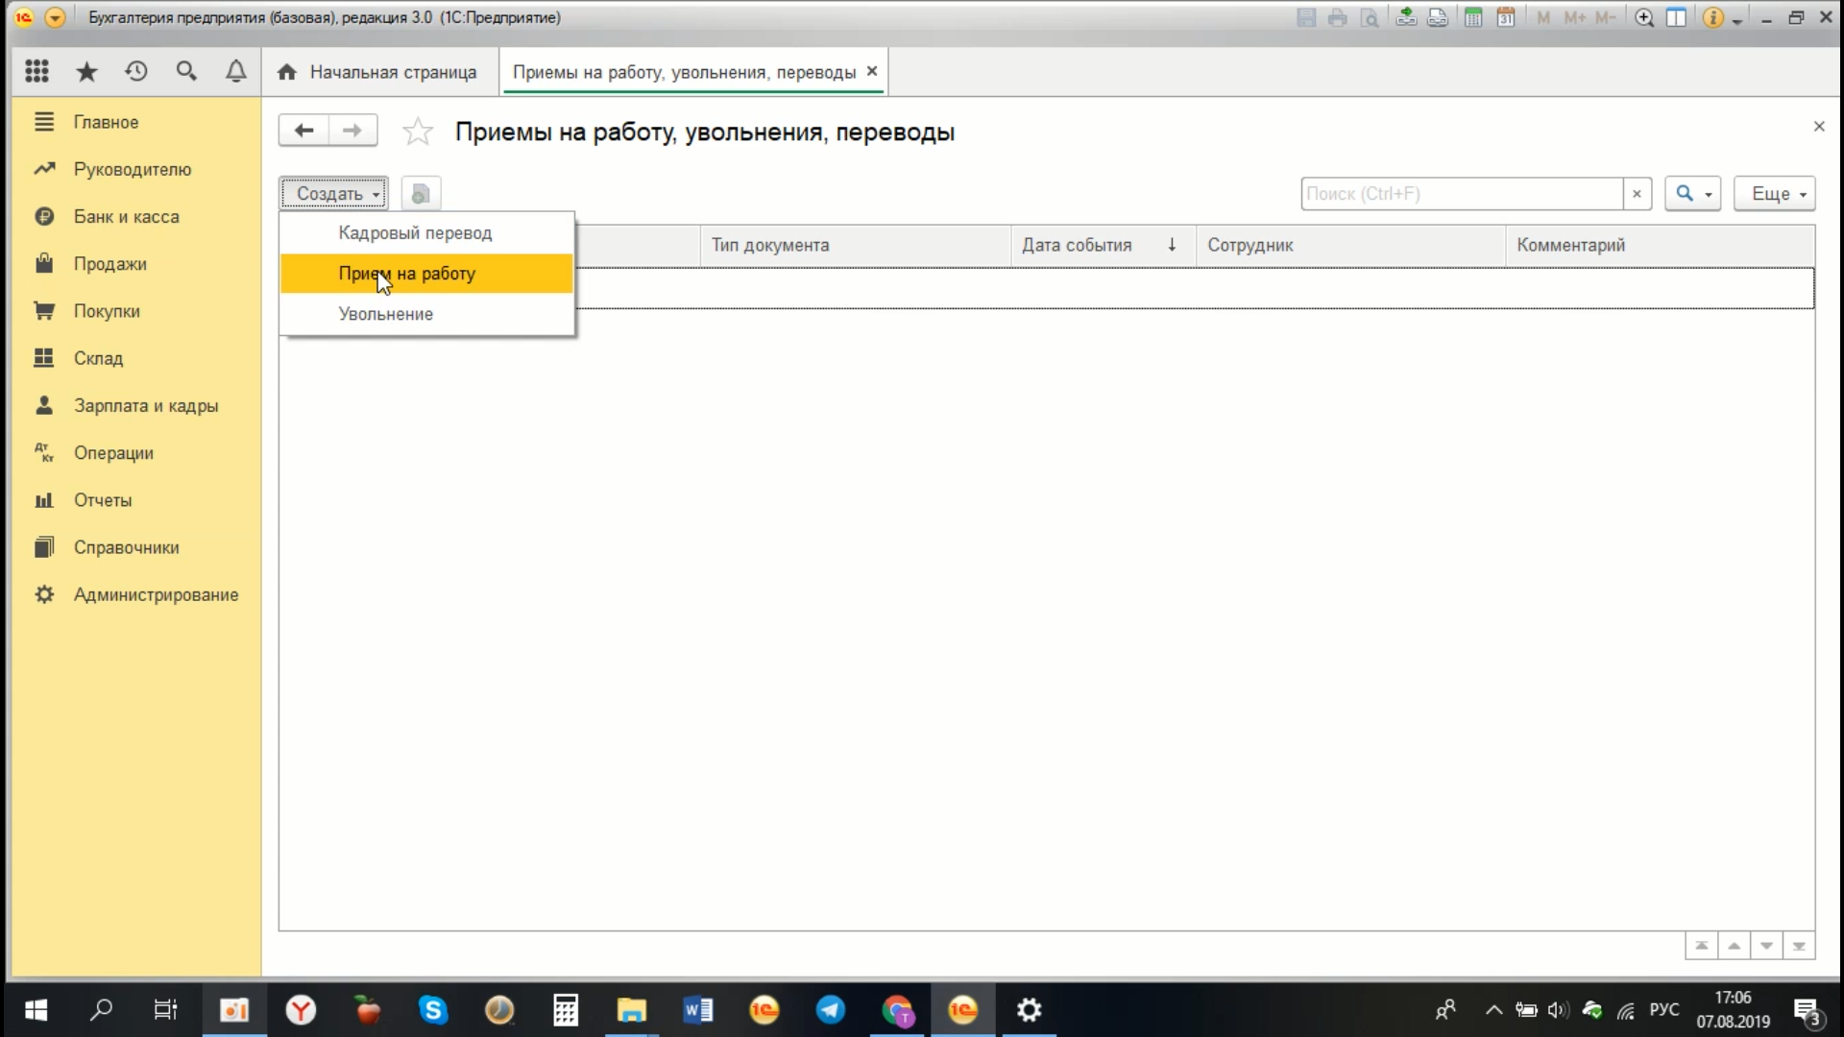This screenshot has height=1037, width=1844.
Task: Click the Отчеты sidebar icon
Action: [43, 499]
